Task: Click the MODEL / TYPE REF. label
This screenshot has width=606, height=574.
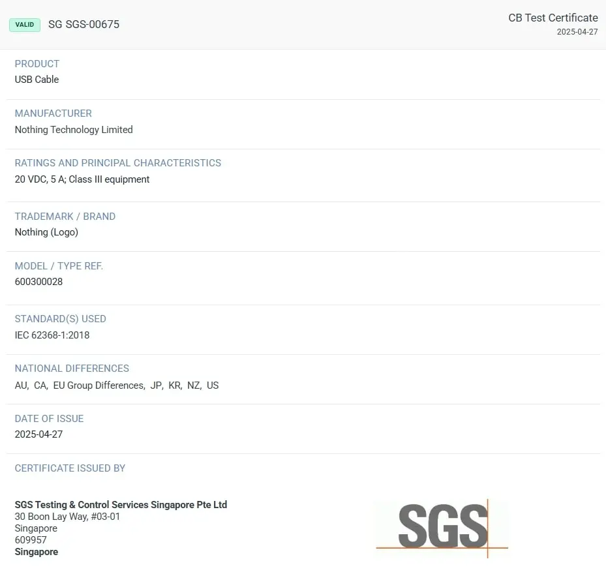Action: click(x=59, y=266)
